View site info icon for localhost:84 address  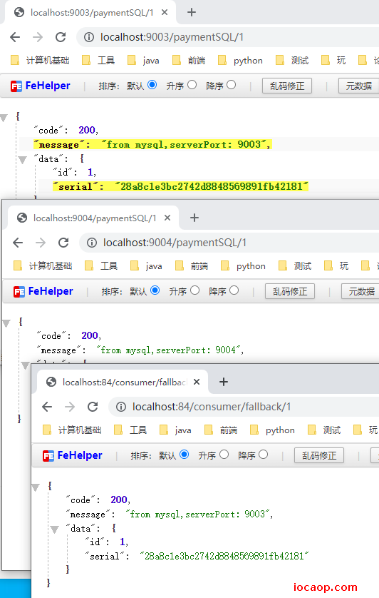[x=121, y=407]
